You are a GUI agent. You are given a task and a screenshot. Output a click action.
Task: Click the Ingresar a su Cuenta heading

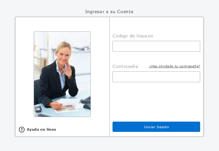point(109,12)
